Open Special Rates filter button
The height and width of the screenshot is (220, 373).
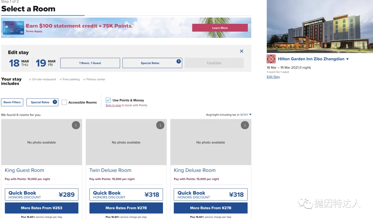[x=42, y=102]
